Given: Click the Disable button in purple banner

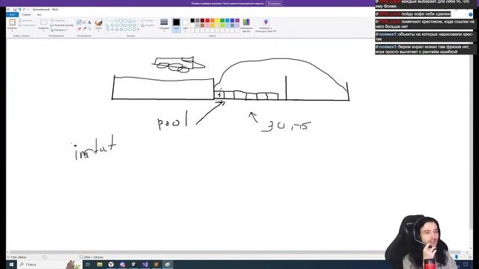Looking at the screenshot, I should [275, 3].
